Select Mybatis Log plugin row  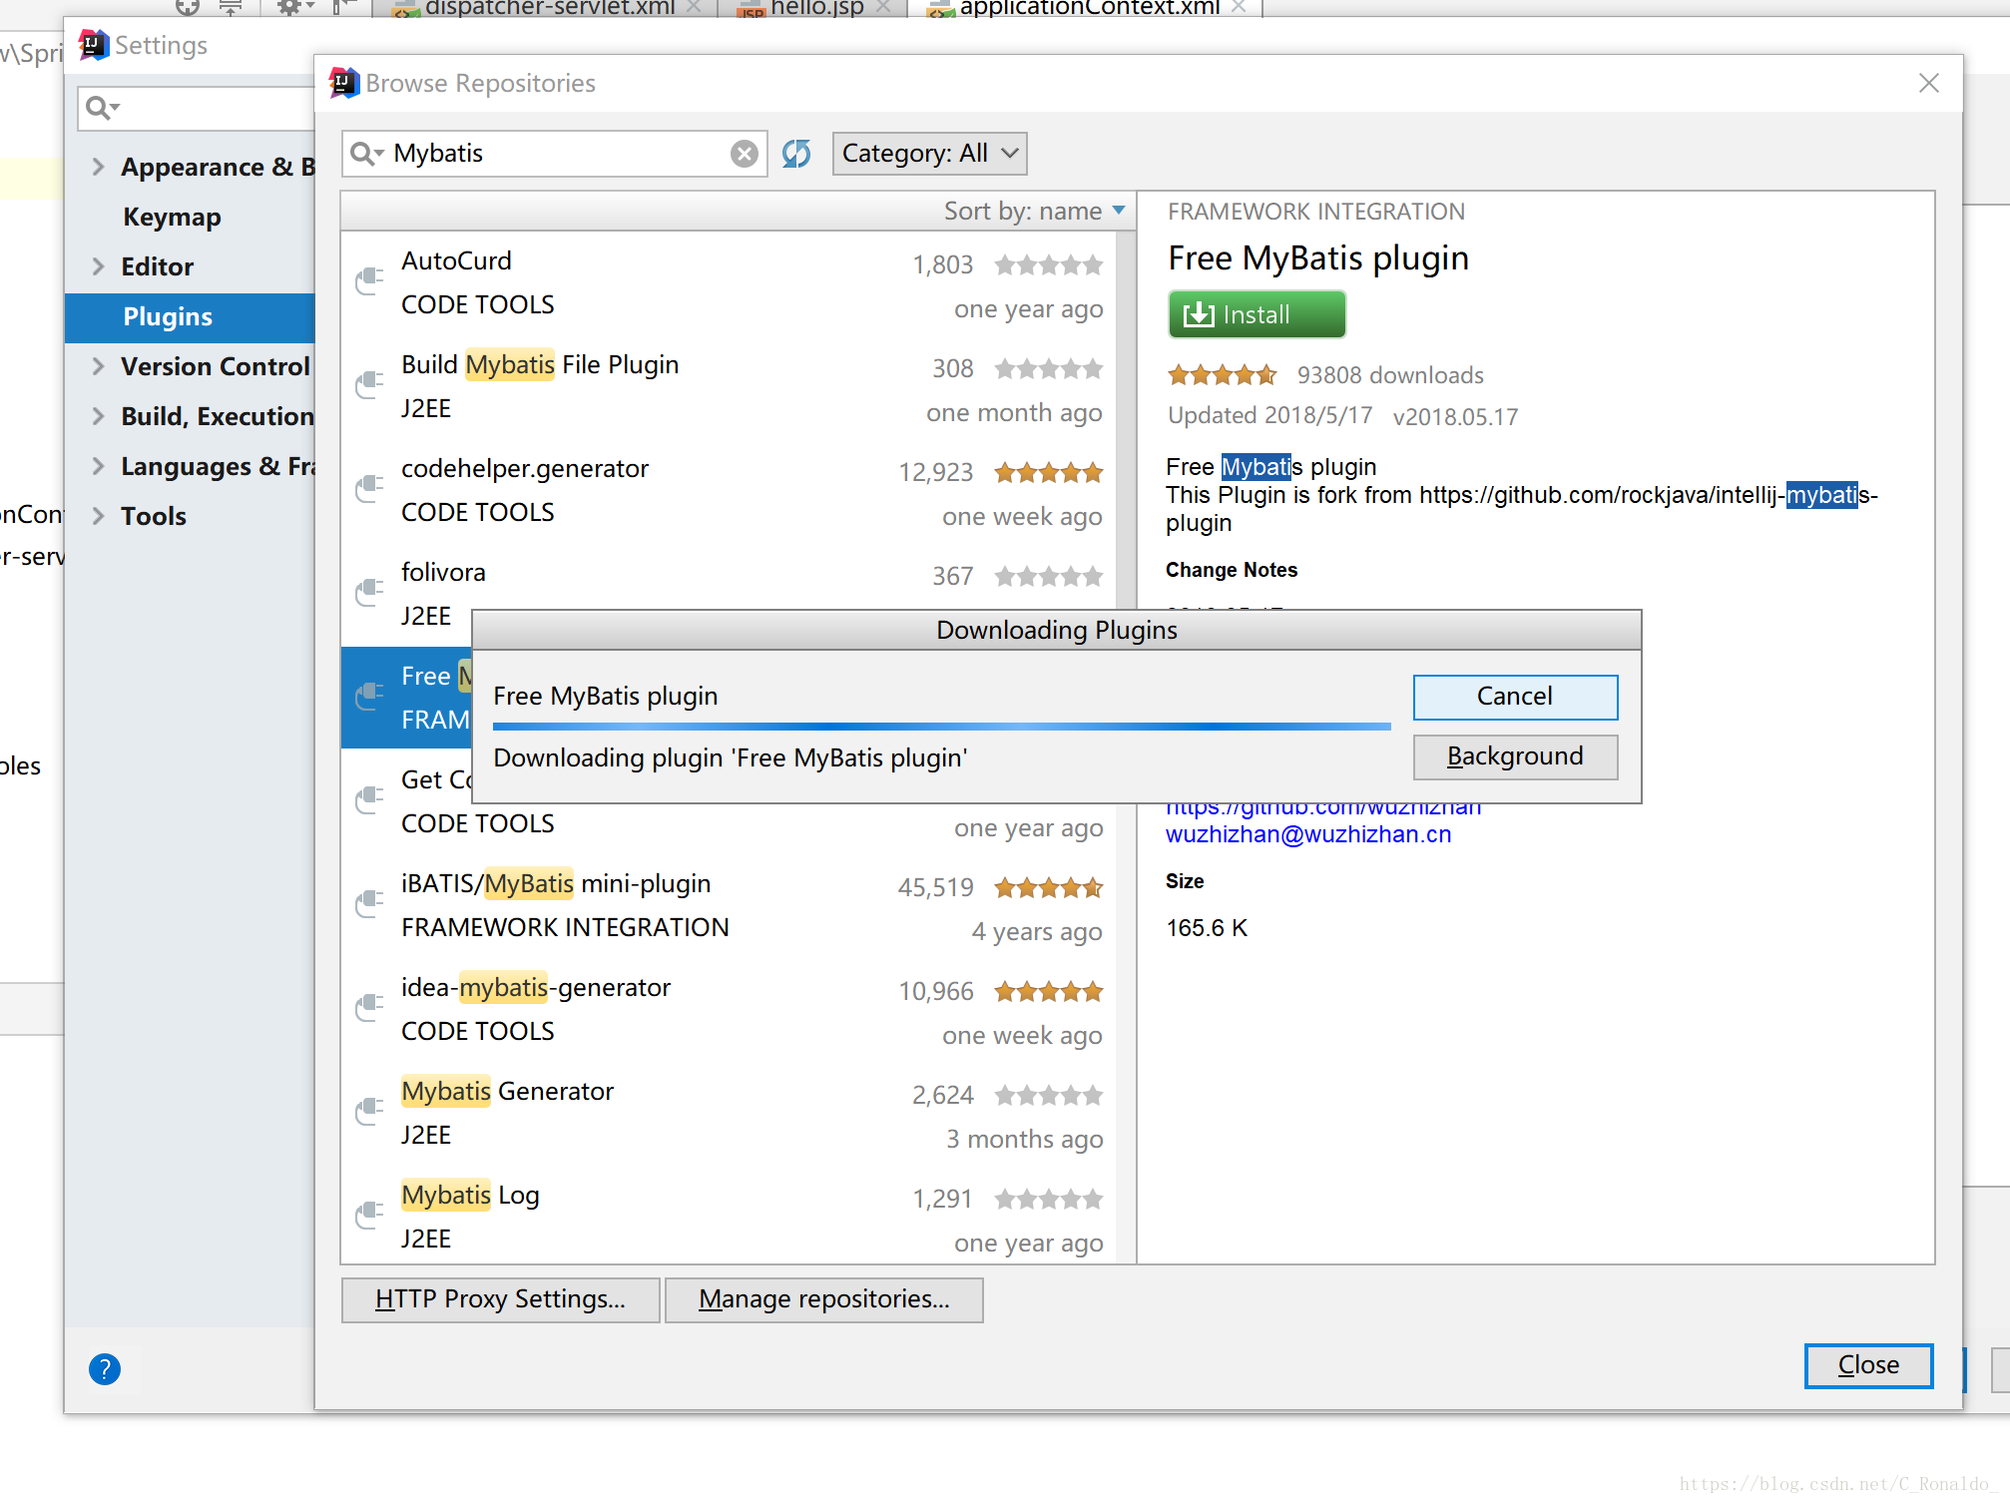729,1216
